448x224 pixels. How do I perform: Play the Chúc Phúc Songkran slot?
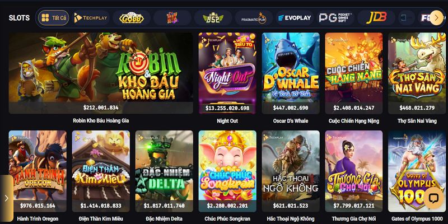click(227, 171)
